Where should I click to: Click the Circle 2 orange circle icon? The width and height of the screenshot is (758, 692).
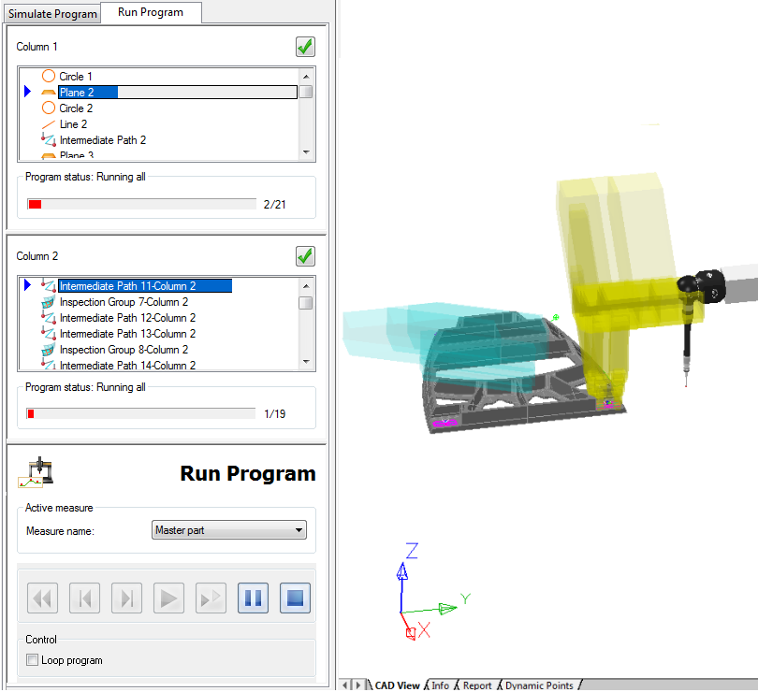pos(49,108)
